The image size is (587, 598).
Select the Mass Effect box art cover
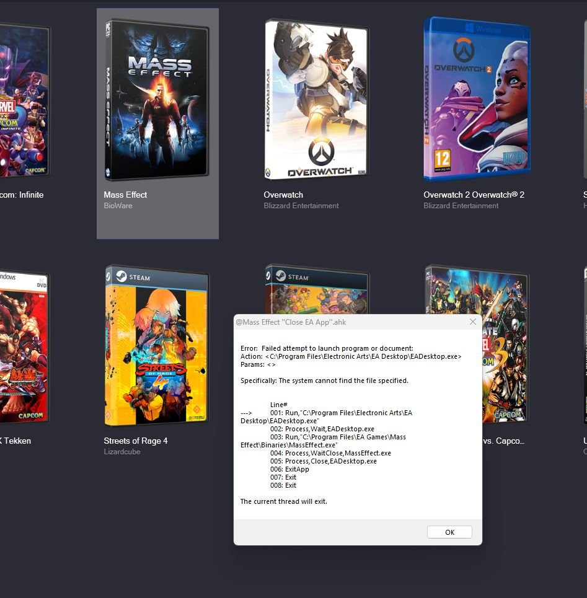point(157,100)
